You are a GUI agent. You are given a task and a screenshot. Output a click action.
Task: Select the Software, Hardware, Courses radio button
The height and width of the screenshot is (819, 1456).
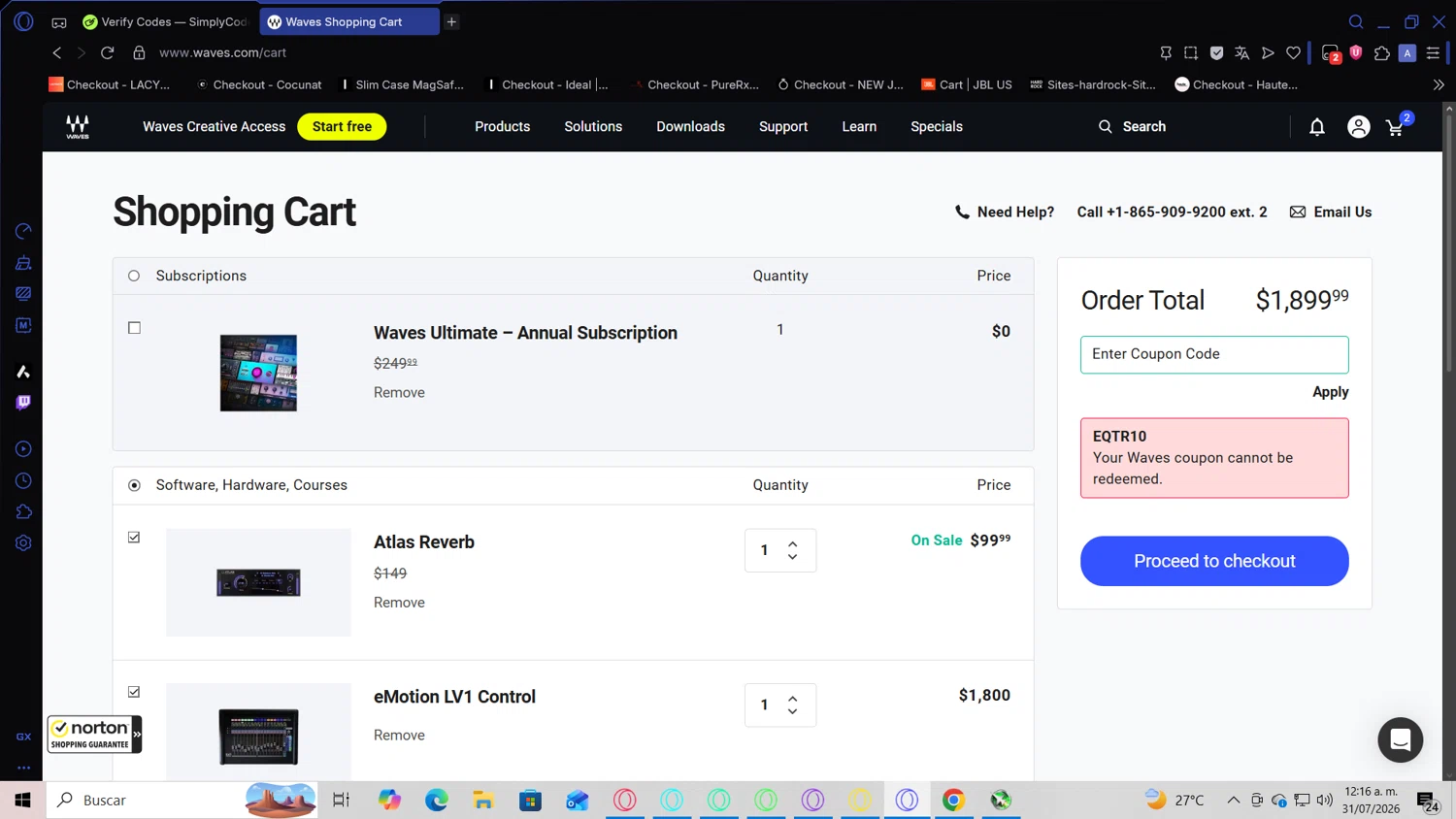click(134, 485)
